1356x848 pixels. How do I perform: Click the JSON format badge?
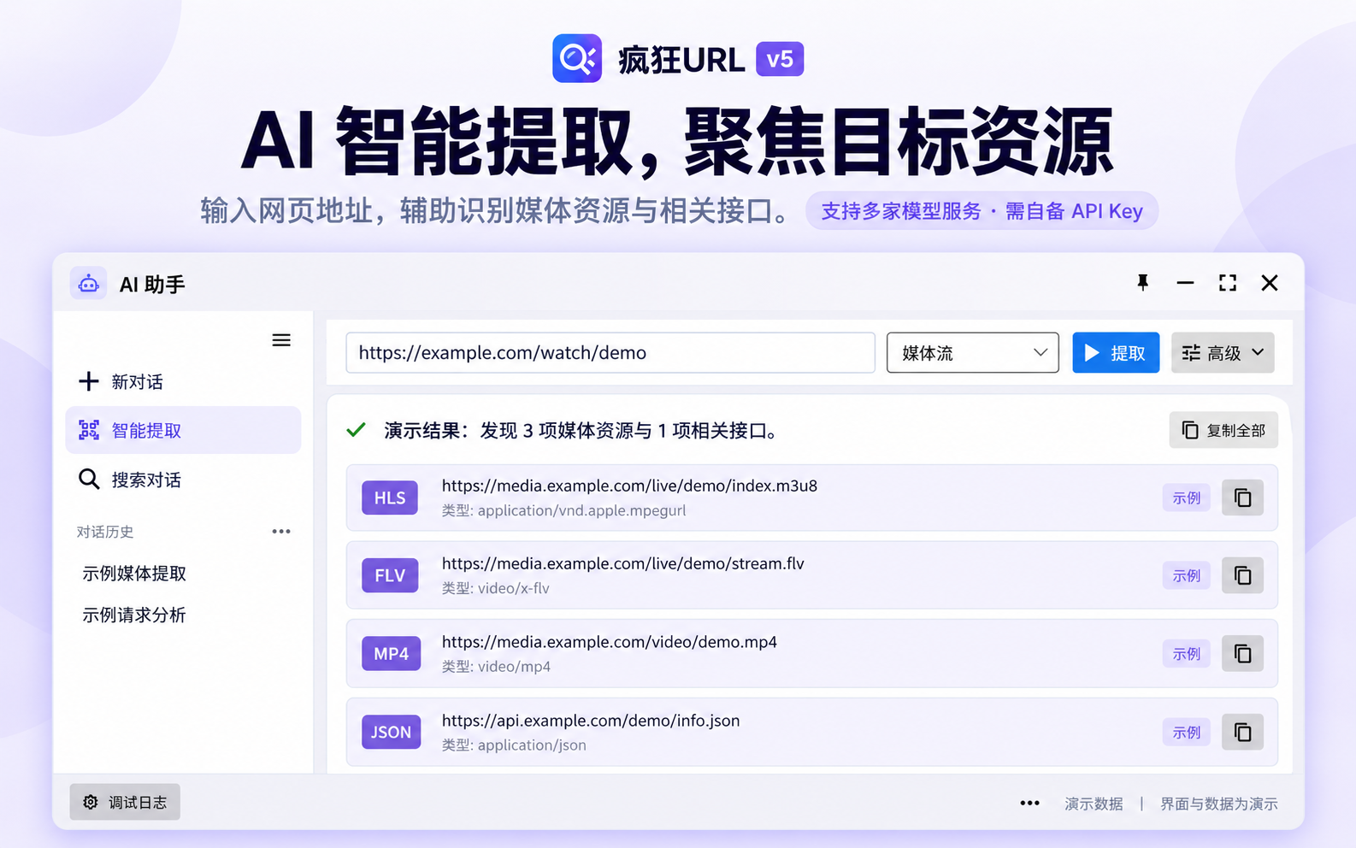point(392,733)
